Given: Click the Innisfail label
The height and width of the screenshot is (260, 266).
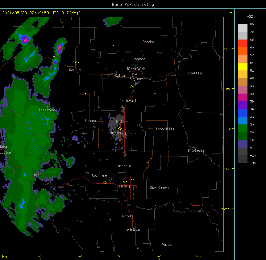Looking at the screenshot, I should click(128, 101).
